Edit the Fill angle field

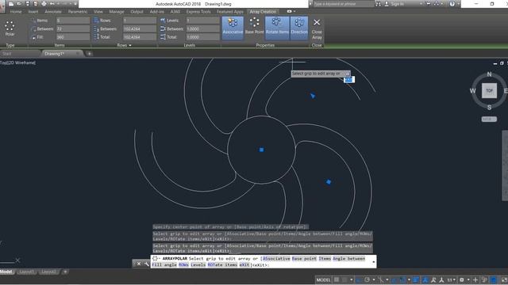point(73,37)
